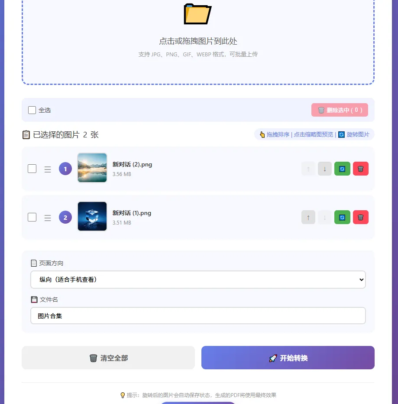Viewport: 398px width, 404px height.
Task: Check the box for 新对话 (1).png
Action: click(x=32, y=217)
